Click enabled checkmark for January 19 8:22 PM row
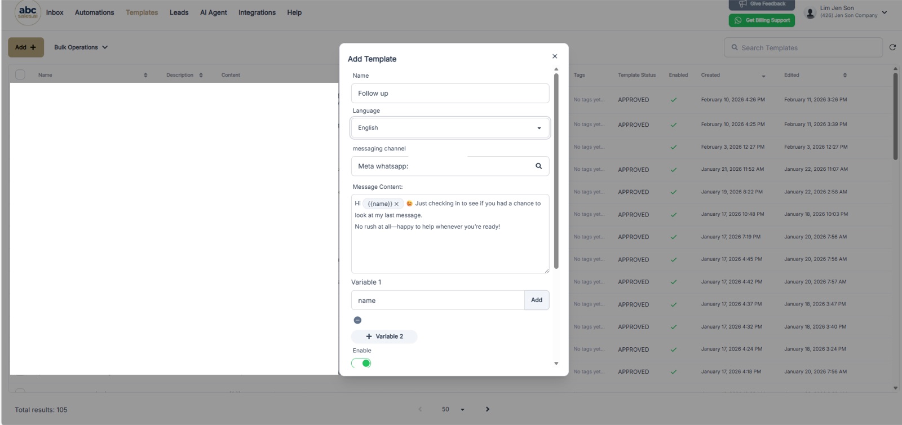 tap(673, 192)
